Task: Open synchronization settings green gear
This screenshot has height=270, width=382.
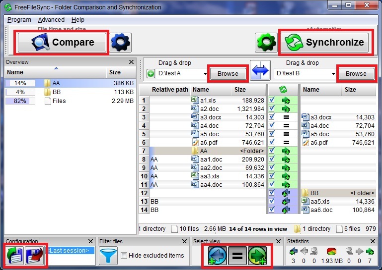Action: click(266, 43)
